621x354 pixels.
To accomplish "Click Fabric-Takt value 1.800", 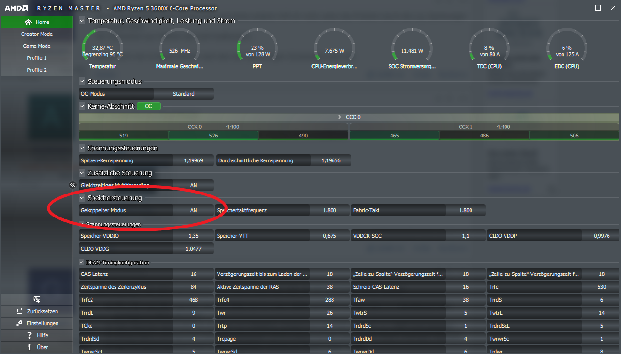I will click(x=466, y=210).
